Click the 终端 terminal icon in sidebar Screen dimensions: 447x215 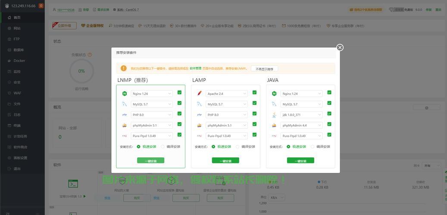pos(9,126)
